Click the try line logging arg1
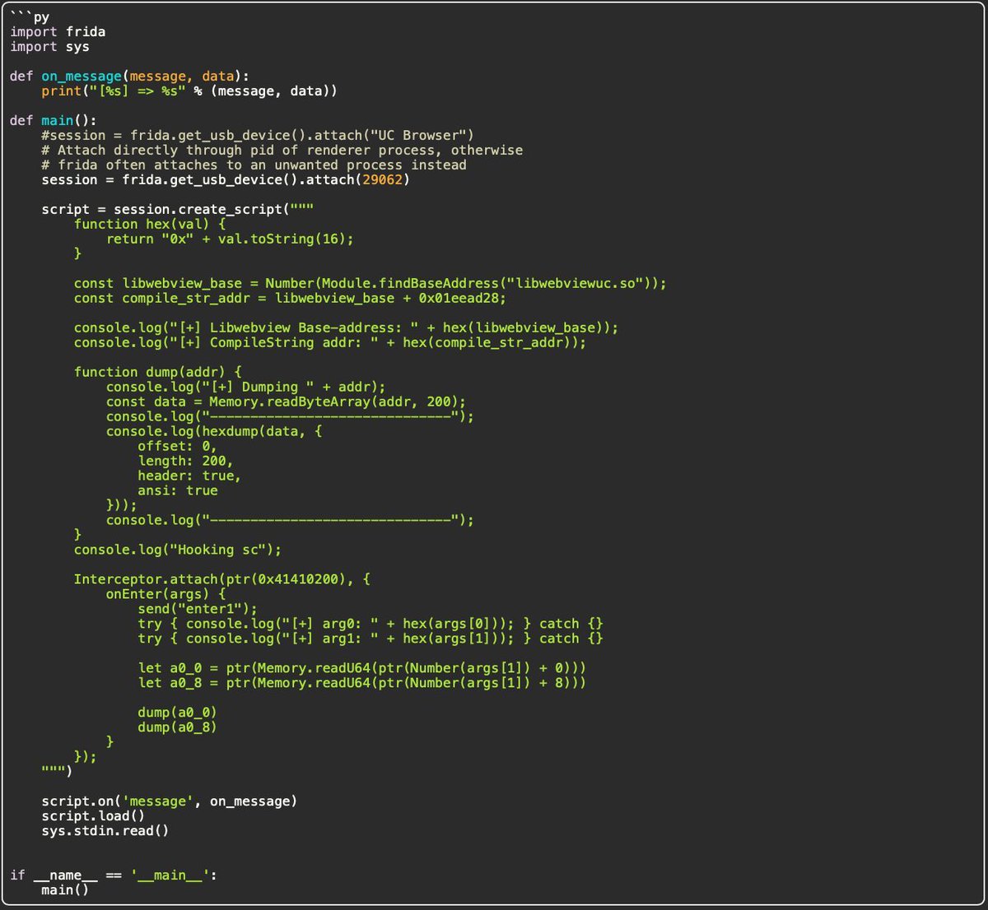Image resolution: width=988 pixels, height=910 pixels. coord(370,638)
